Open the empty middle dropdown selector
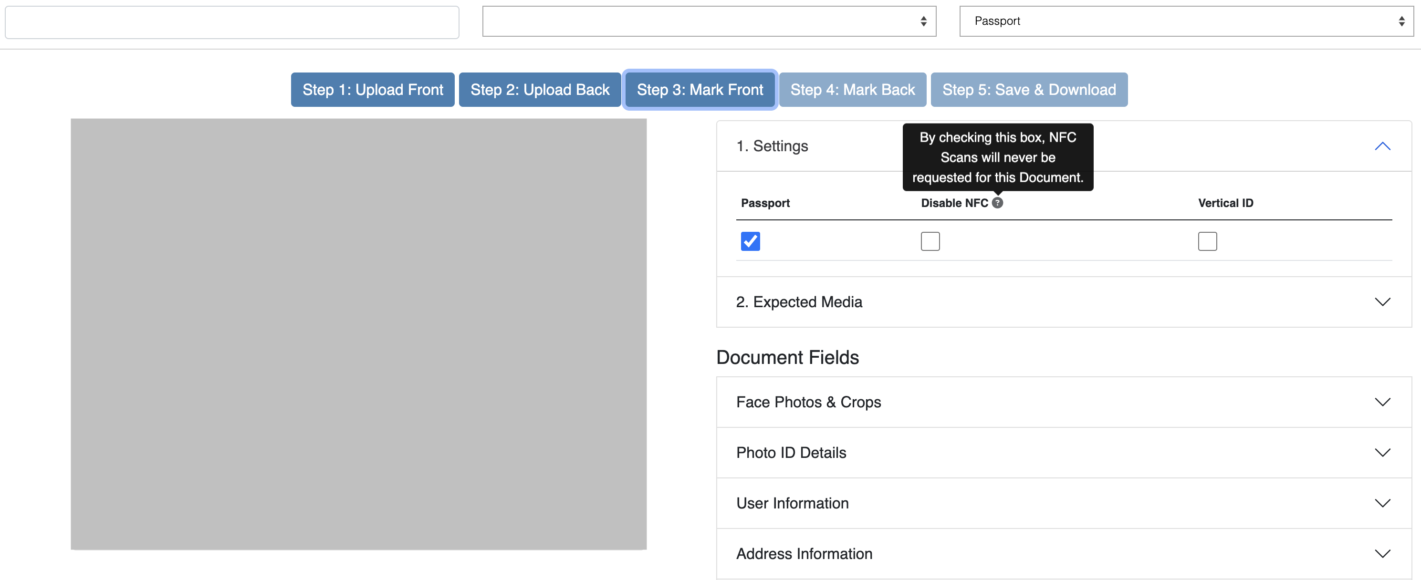1421x580 pixels. click(x=709, y=21)
